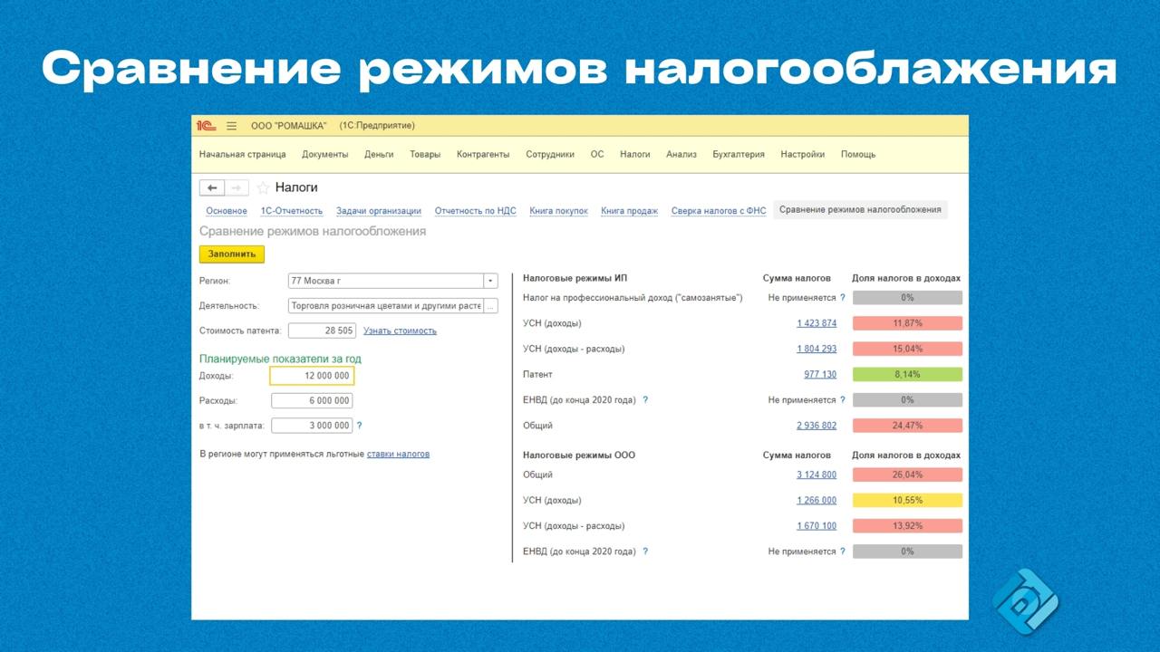The image size is (1160, 652).
Task: Go forward with the right arrow button
Action: pos(236,187)
